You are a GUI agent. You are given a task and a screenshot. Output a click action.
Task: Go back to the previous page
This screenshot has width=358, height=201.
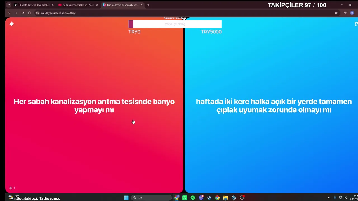click(x=9, y=13)
